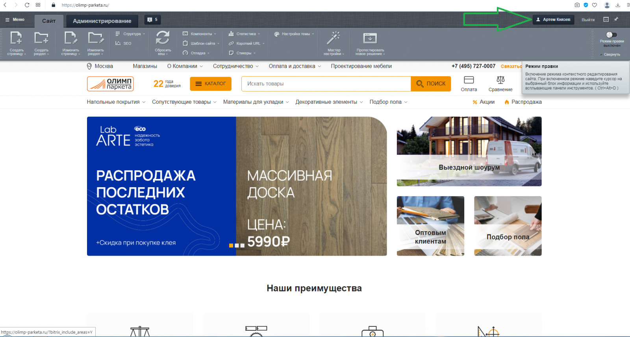The width and height of the screenshot is (630, 337).
Task: Open the Оптовым клиентам card
Action: (x=430, y=226)
